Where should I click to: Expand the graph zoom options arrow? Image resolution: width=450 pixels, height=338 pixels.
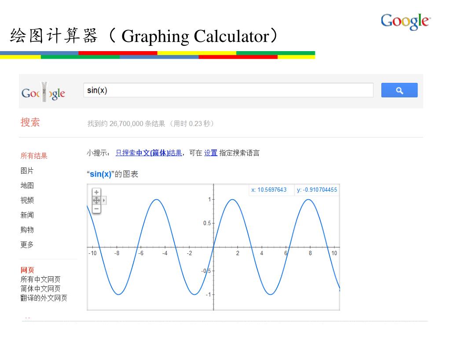(x=104, y=201)
